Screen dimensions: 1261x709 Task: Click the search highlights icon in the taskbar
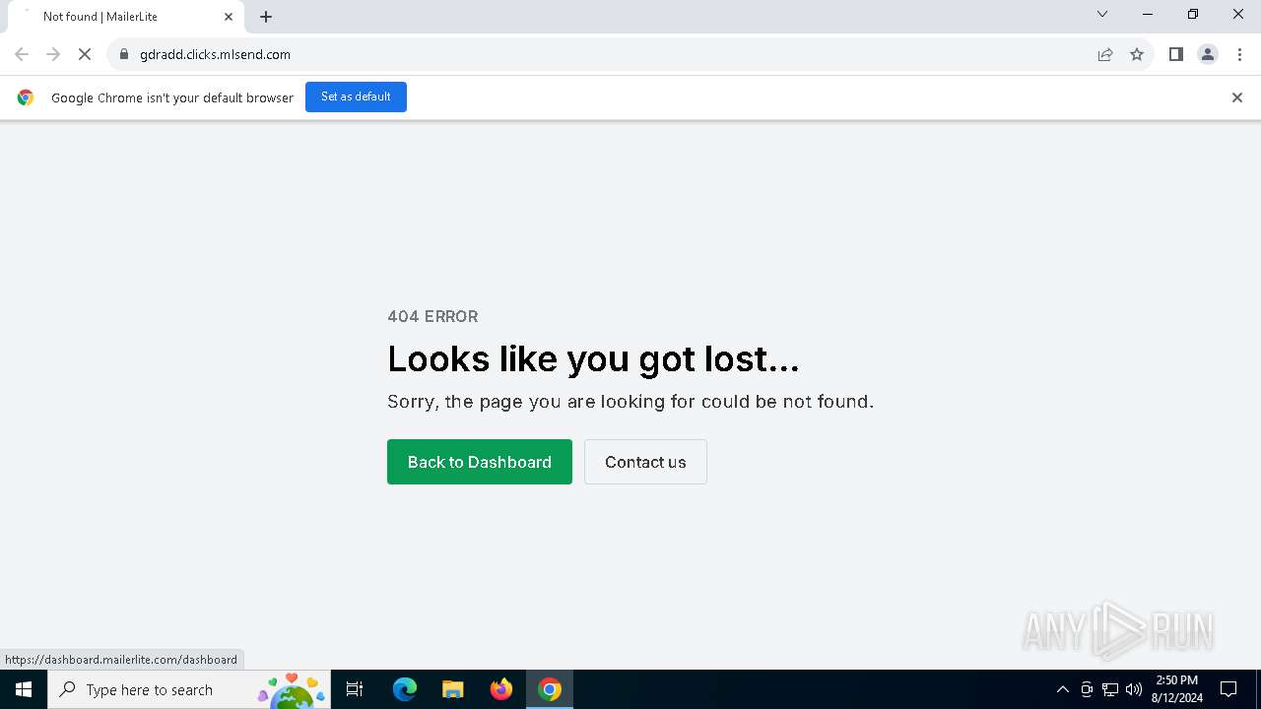(x=292, y=690)
